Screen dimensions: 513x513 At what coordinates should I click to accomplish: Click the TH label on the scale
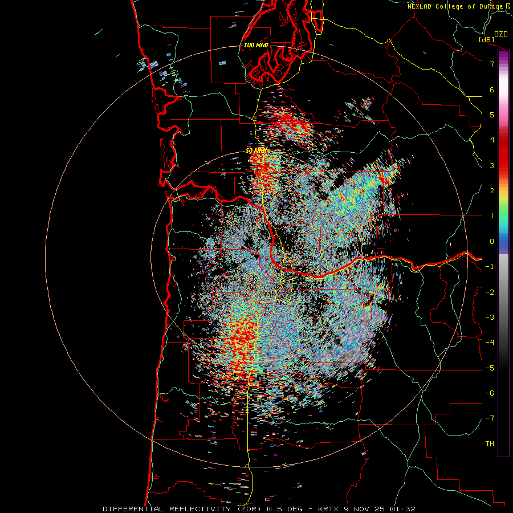[x=490, y=443]
